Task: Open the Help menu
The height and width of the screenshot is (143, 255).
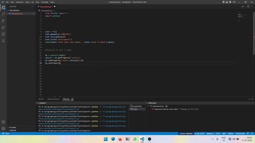Action: coord(52,2)
